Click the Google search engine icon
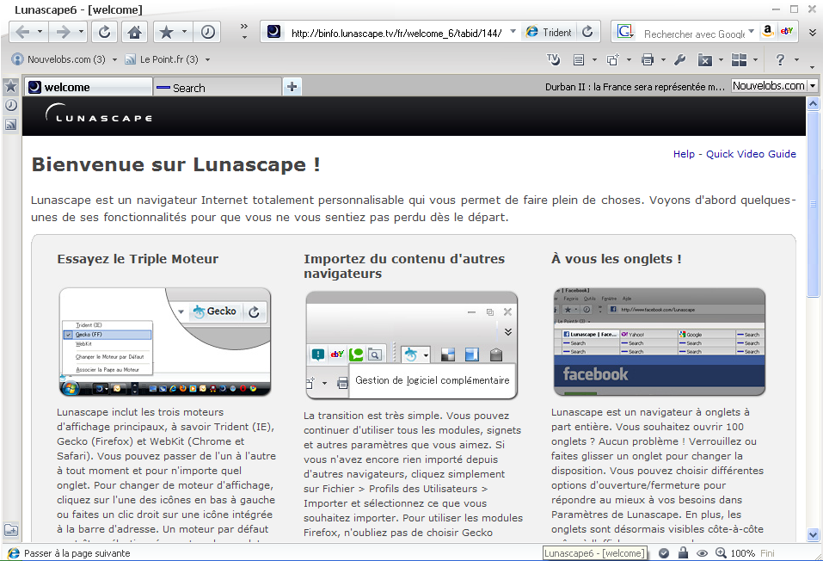This screenshot has height=561, width=823. (x=624, y=32)
